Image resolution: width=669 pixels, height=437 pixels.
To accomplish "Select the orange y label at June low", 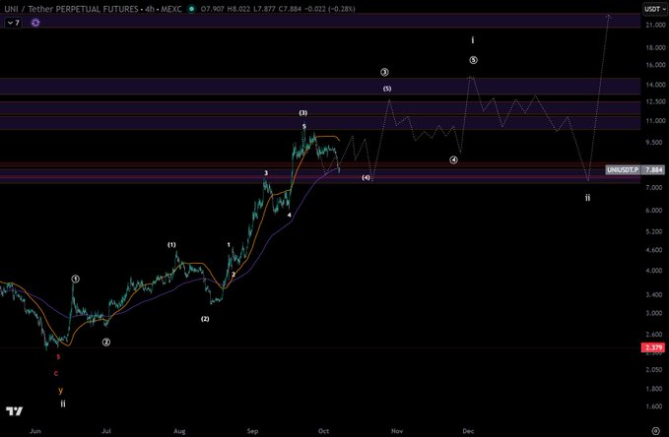I will [x=60, y=390].
